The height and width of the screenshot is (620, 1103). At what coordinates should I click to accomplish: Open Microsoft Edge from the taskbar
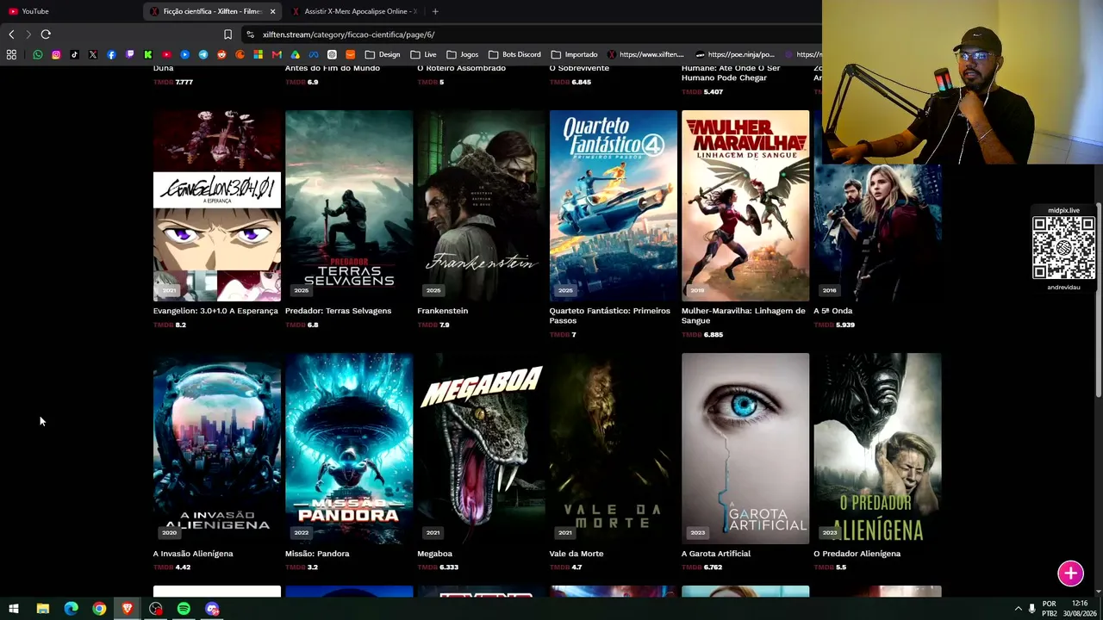[71, 609]
